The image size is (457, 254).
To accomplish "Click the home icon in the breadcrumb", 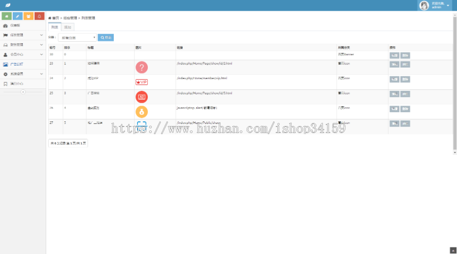I will coord(50,18).
